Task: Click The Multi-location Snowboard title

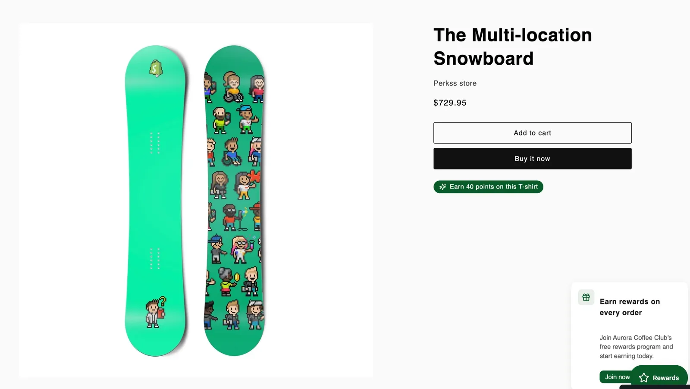Action: tap(513, 47)
